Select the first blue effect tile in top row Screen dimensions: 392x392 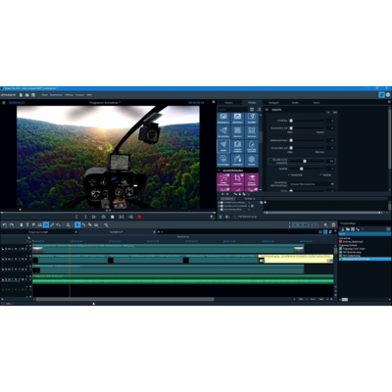[223, 119]
